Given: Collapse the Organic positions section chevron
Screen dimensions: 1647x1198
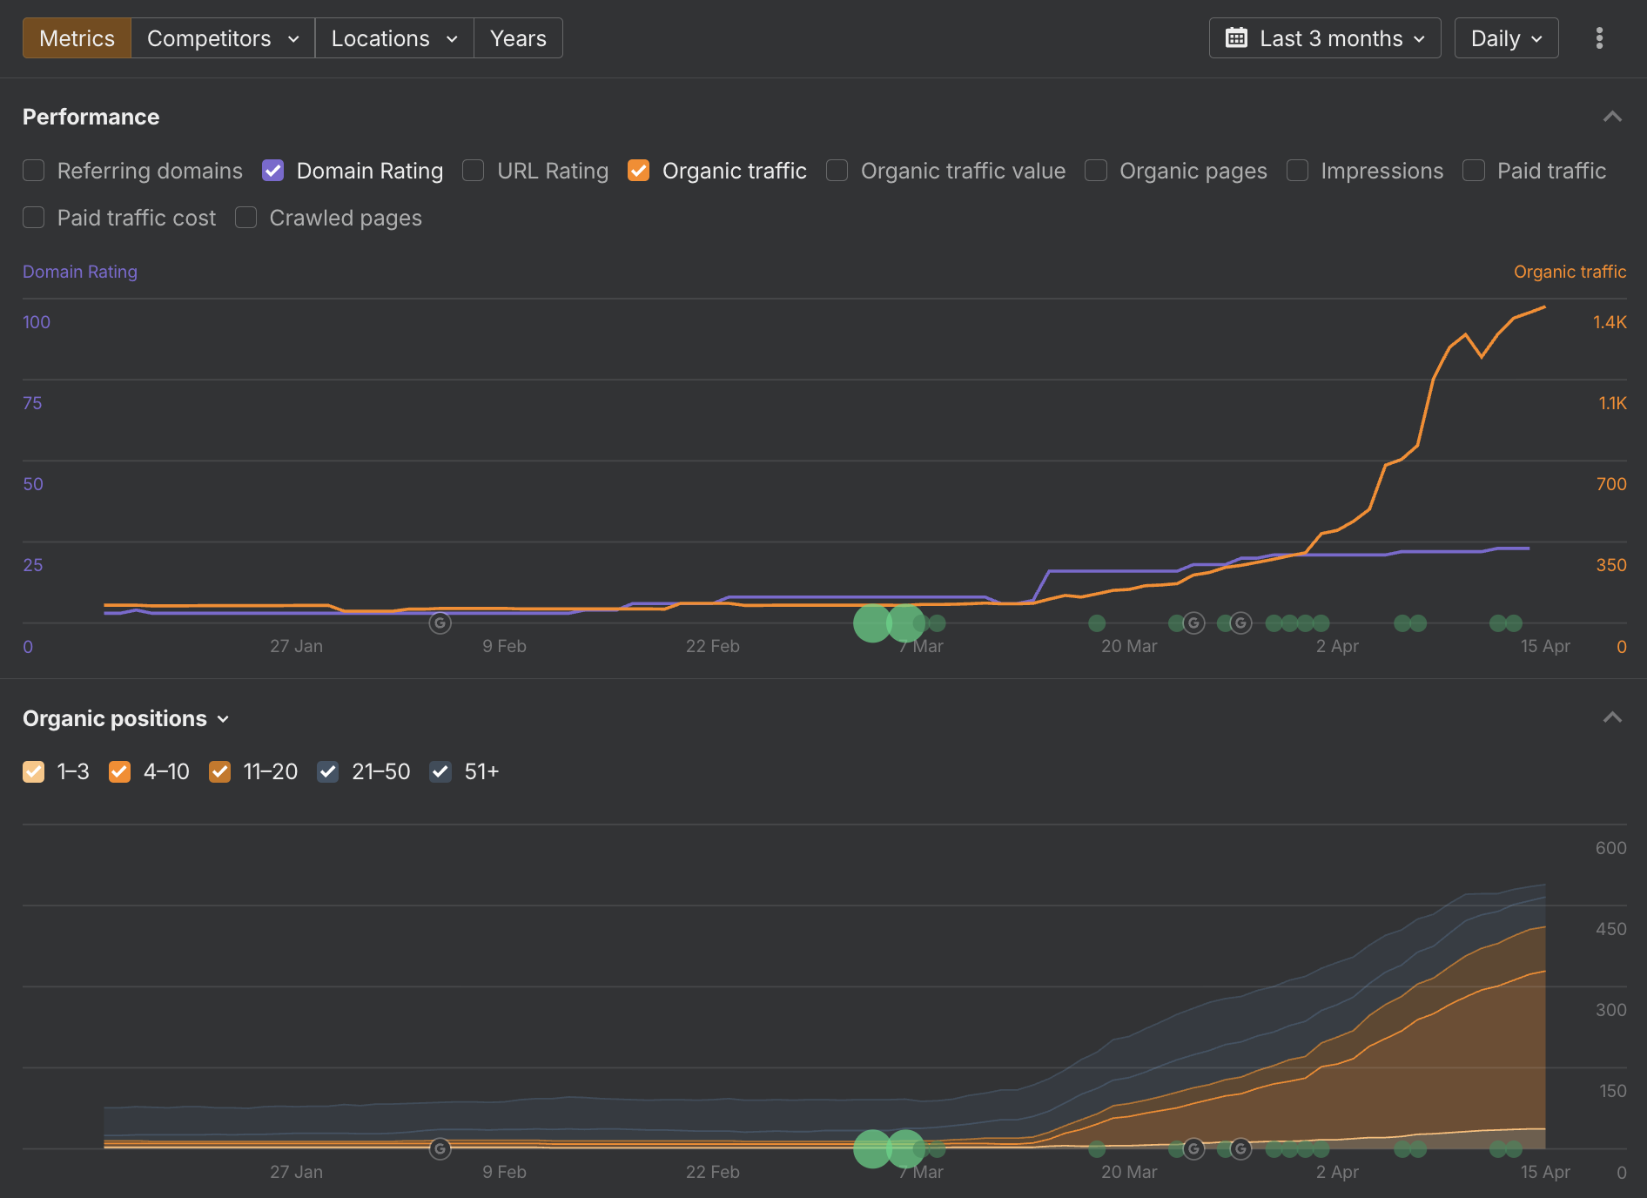Looking at the screenshot, I should [x=1612, y=717].
